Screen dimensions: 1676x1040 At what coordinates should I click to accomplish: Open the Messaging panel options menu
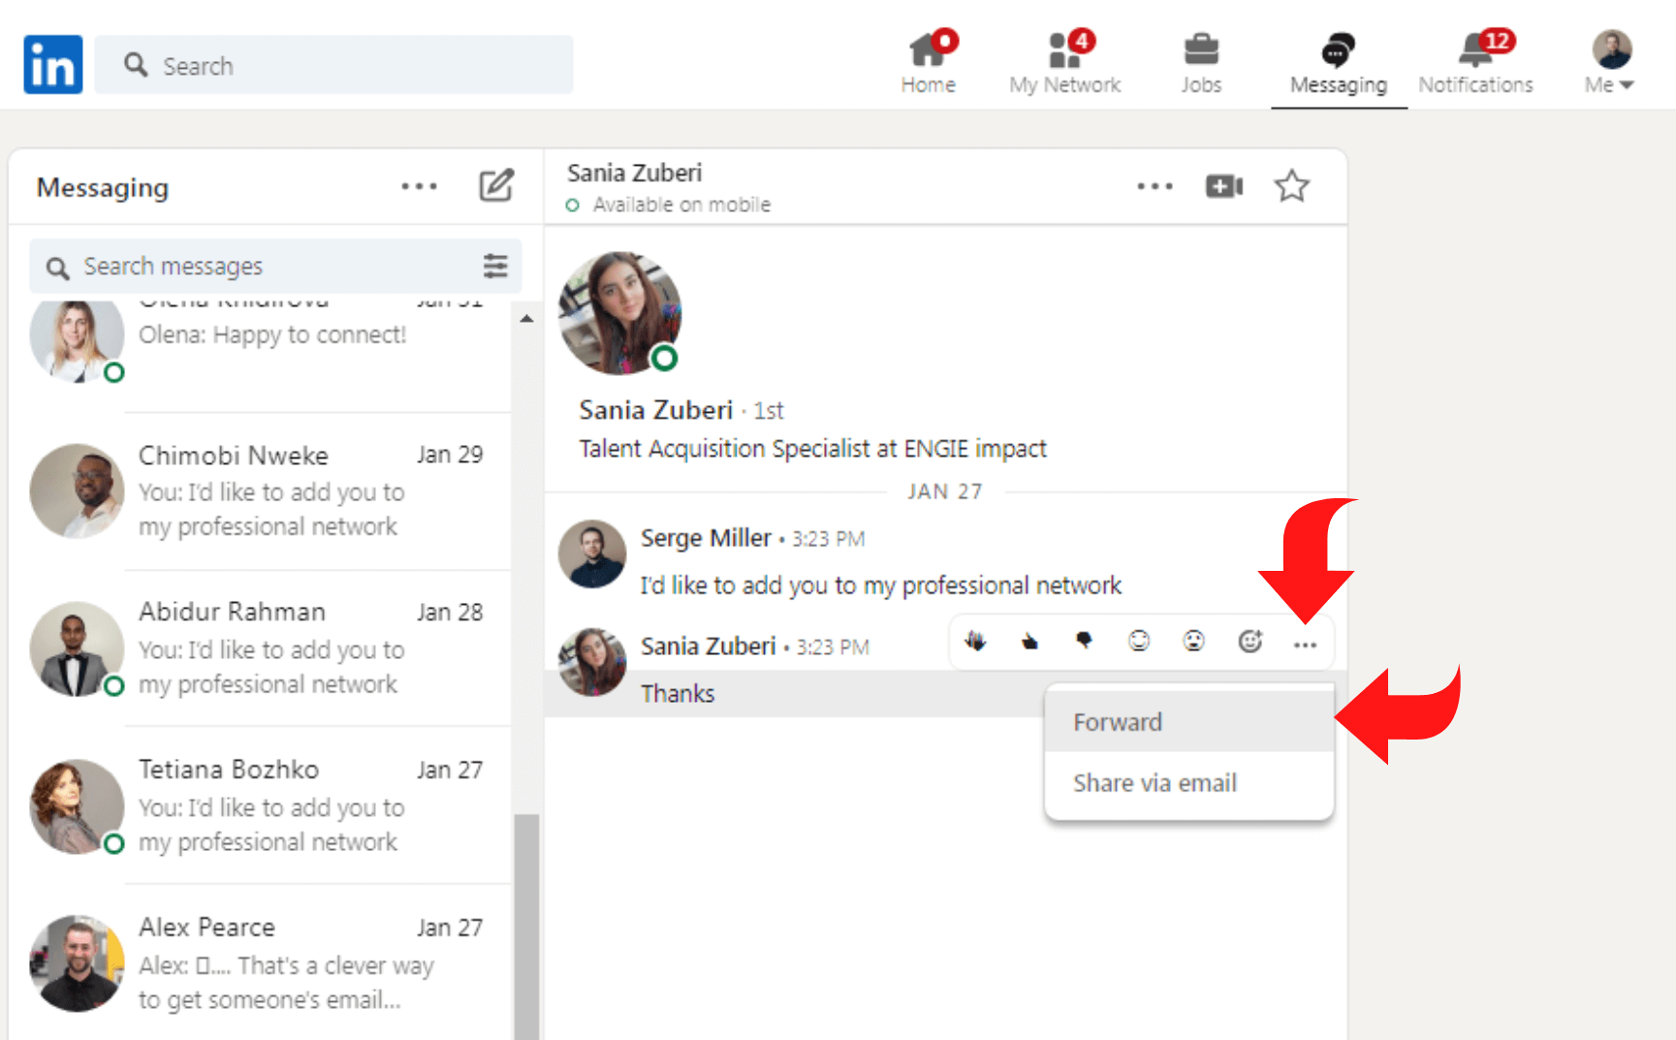[x=419, y=186]
